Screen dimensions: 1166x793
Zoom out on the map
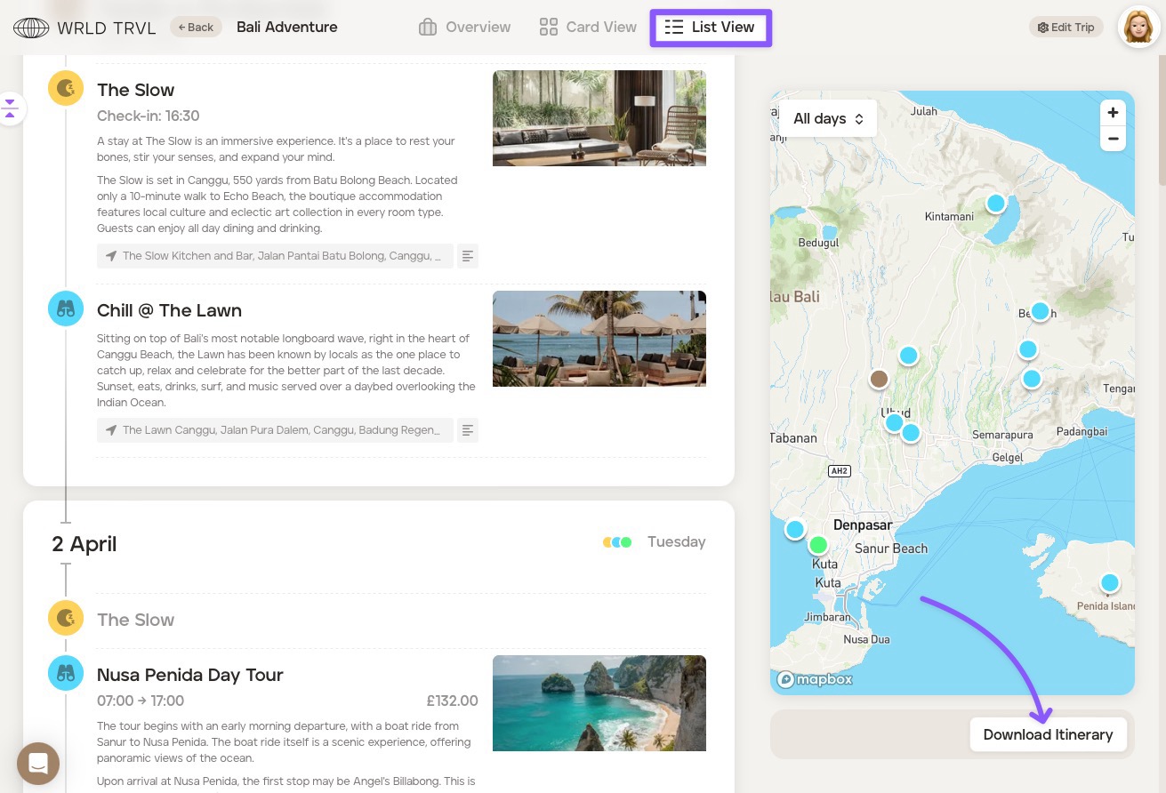click(x=1113, y=140)
